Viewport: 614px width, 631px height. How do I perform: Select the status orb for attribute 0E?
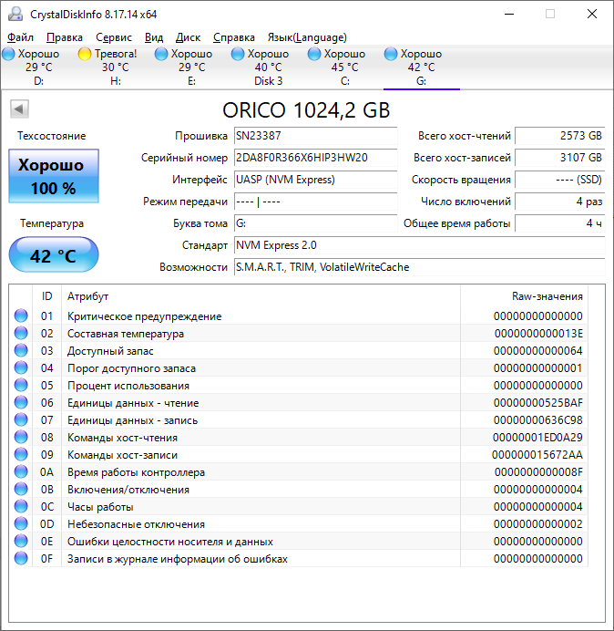[21, 541]
